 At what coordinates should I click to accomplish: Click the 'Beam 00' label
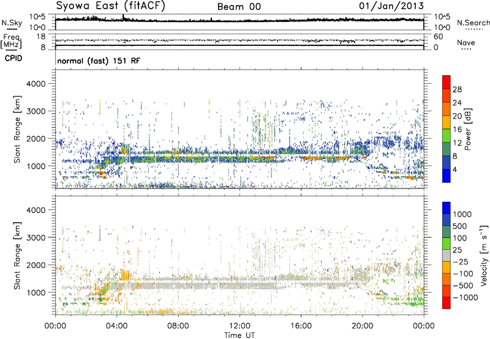tap(239, 7)
